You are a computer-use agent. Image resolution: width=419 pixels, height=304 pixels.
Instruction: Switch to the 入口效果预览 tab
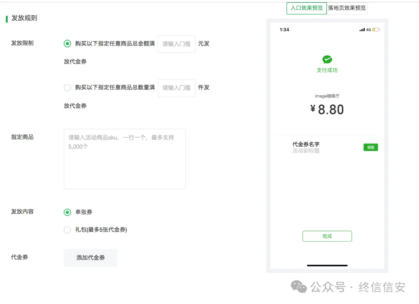click(306, 8)
